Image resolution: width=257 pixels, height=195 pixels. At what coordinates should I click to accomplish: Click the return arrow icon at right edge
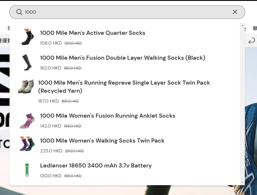[251, 41]
